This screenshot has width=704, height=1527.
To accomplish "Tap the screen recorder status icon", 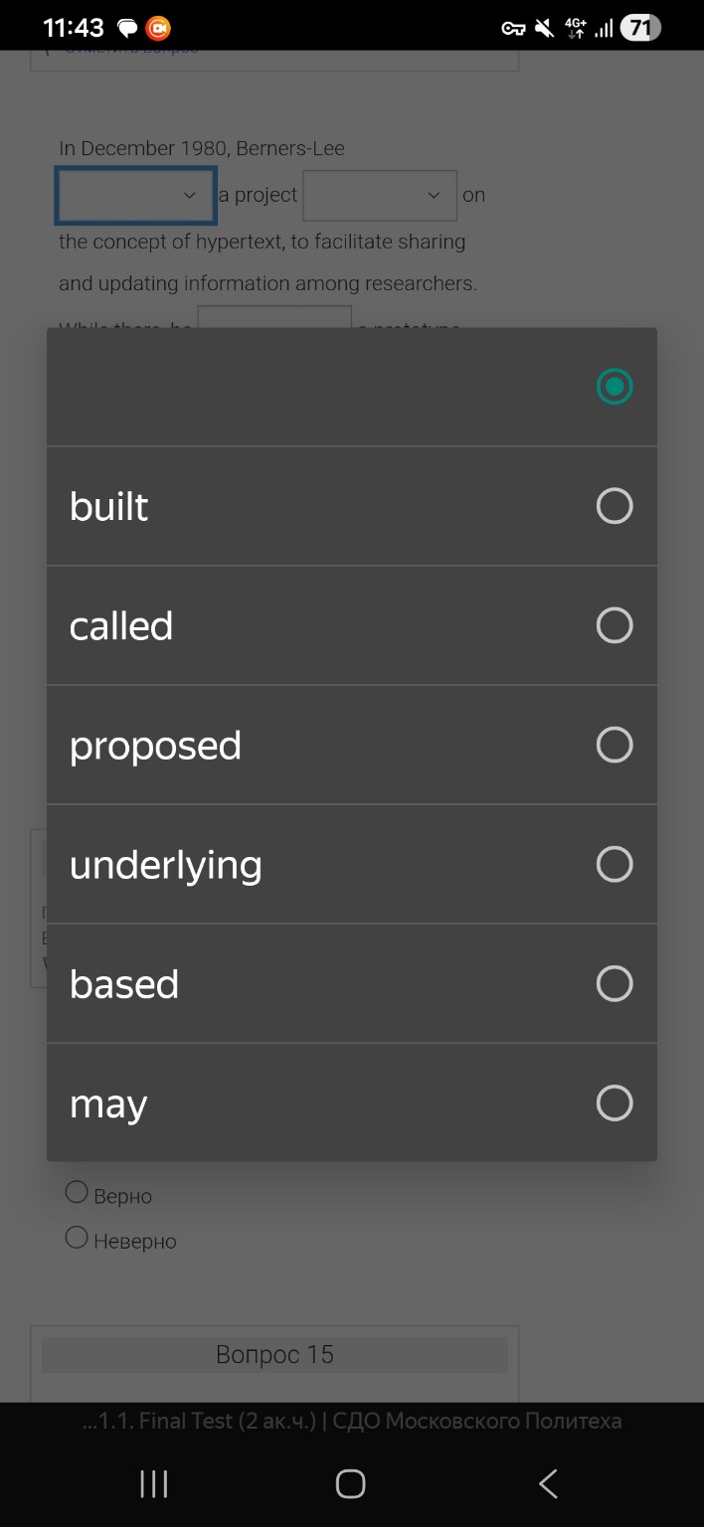I will (x=158, y=28).
